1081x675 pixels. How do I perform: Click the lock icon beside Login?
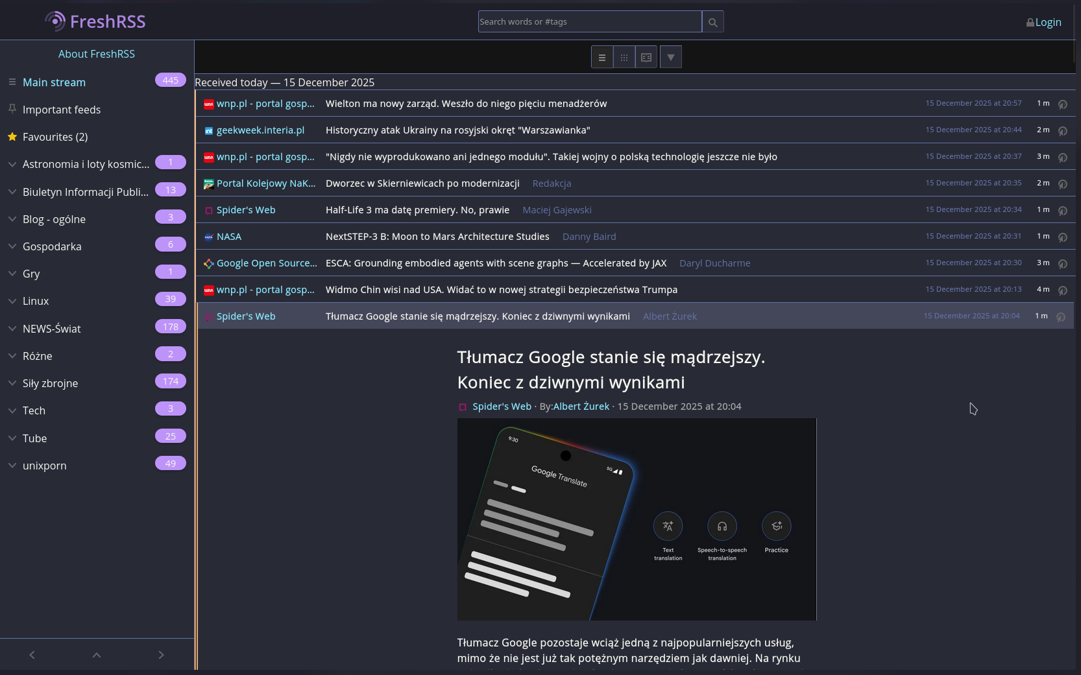click(x=1030, y=23)
